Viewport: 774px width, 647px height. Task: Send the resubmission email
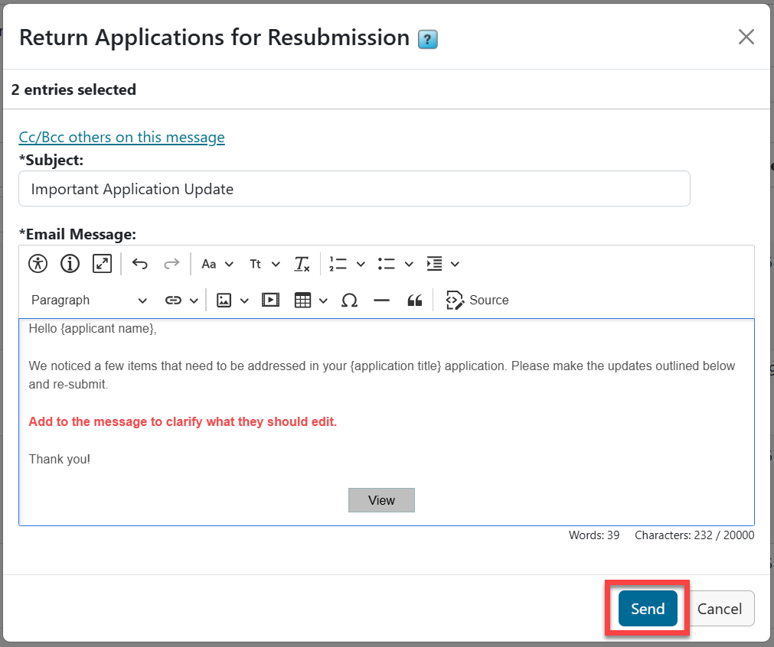(648, 609)
